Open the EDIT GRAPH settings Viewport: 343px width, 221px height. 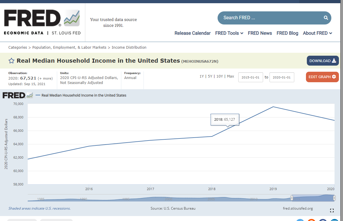322,77
